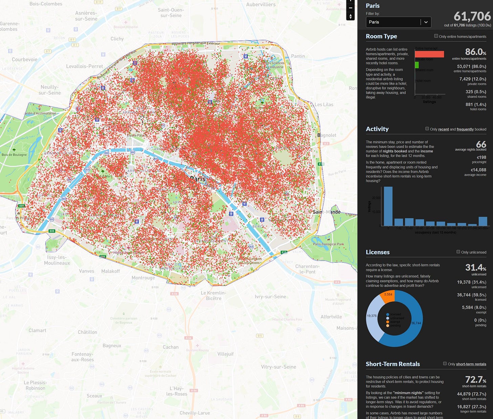493x419 pixels.
Task: Check the Only unlicensed box
Action: (x=458, y=252)
